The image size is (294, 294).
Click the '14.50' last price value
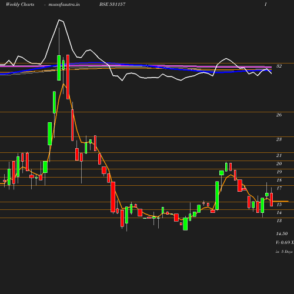(282, 233)
